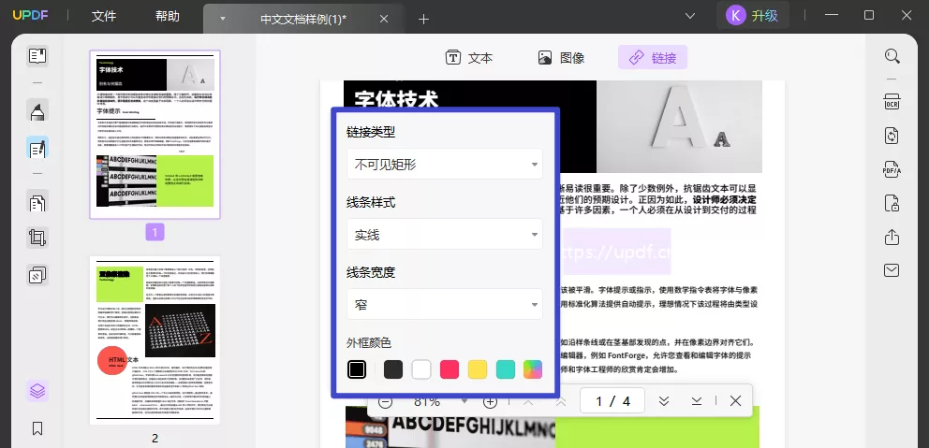The width and height of the screenshot is (929, 448).
Task: Go to next page double-chevron icon
Action: tap(664, 400)
